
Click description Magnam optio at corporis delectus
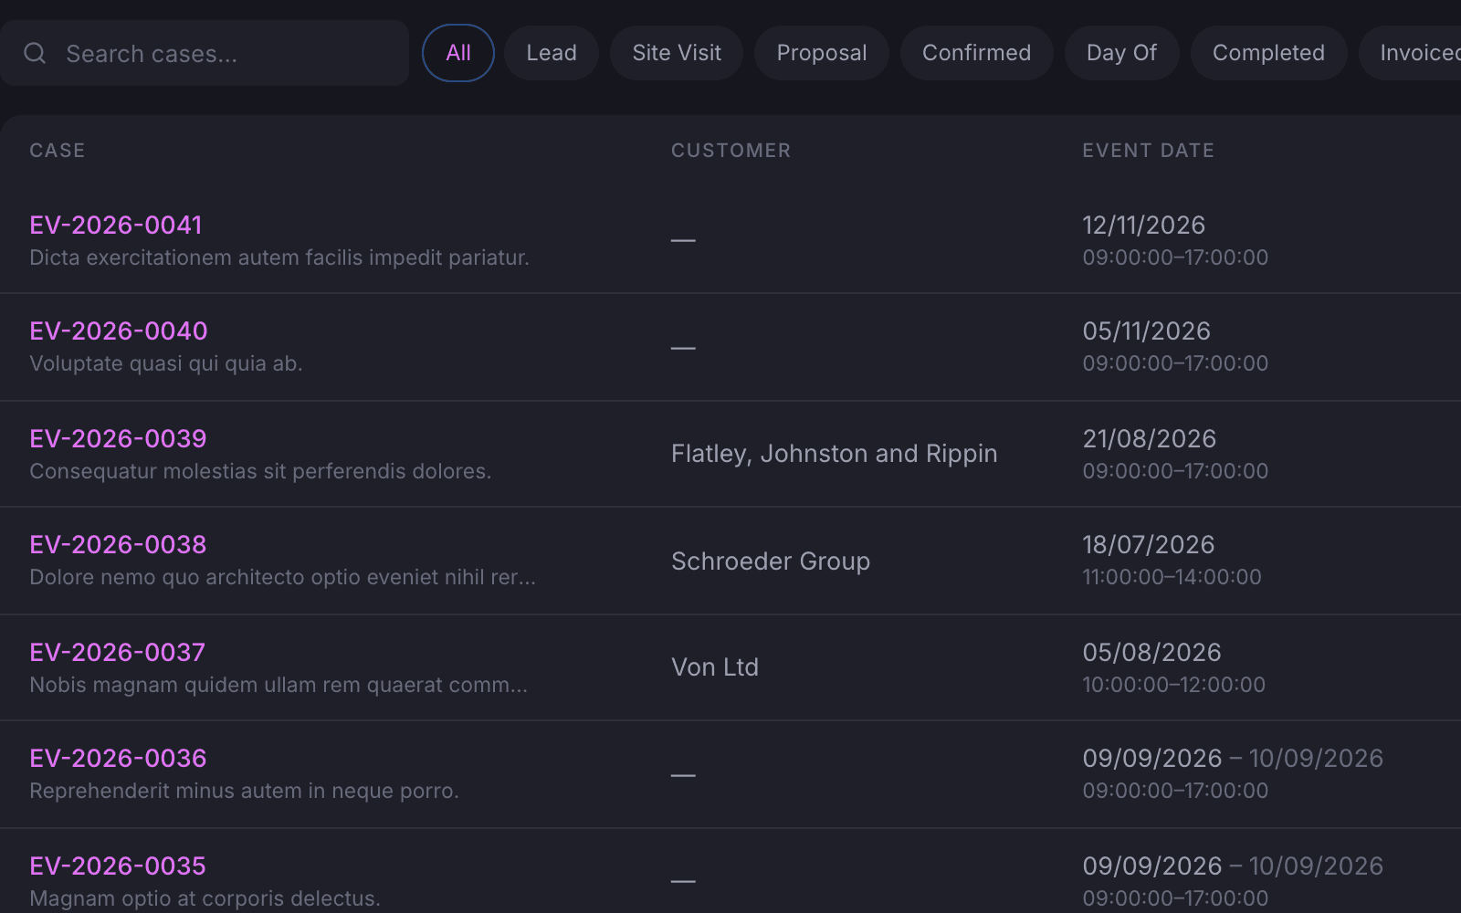(x=205, y=898)
